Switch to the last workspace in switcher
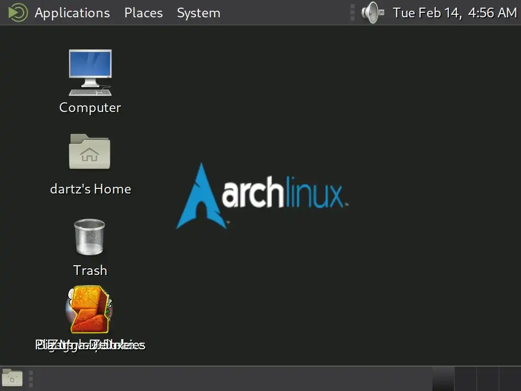521x391 pixels. tap(510, 379)
